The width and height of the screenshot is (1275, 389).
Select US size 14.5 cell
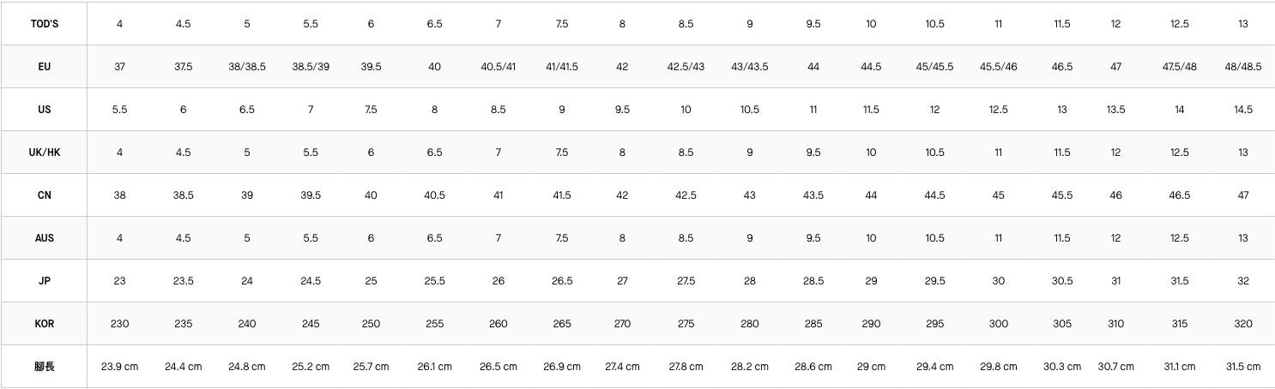point(1242,110)
